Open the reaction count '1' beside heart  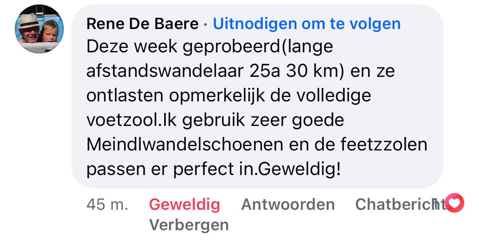[x=436, y=203]
